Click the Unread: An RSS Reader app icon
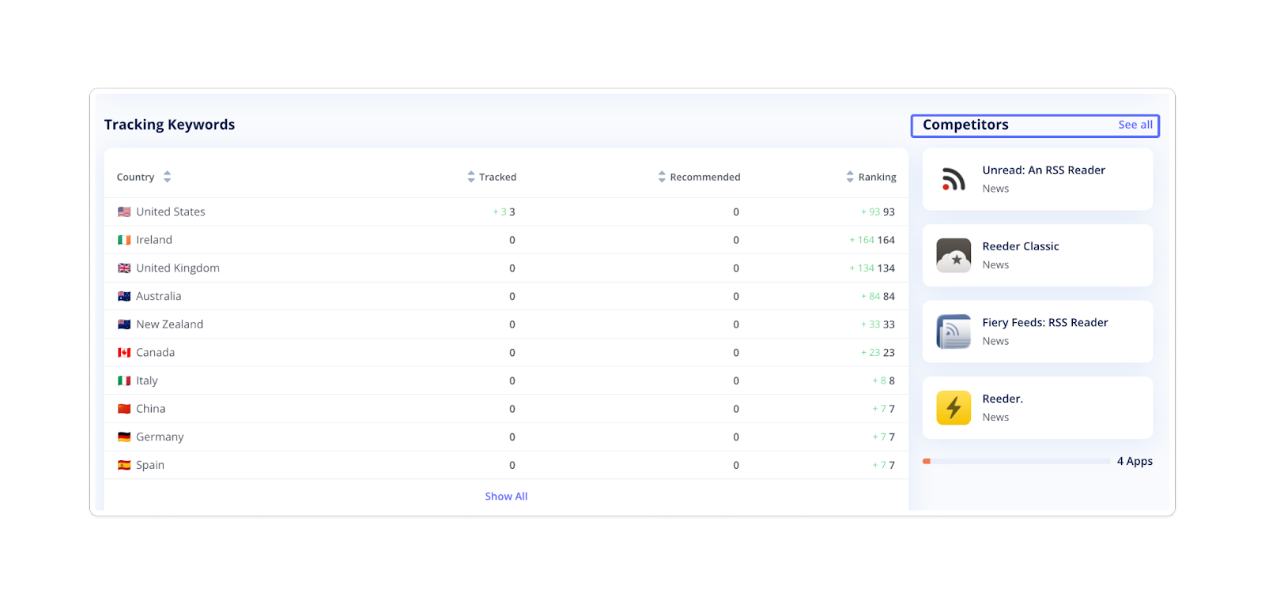This screenshot has width=1265, height=607. (953, 179)
